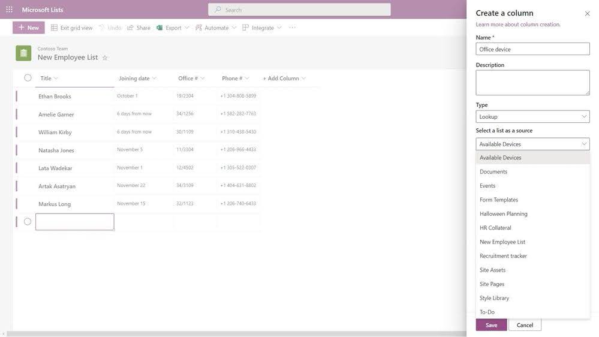Click the Microsoft Lists title
This screenshot has height=337, width=599.
click(43, 10)
